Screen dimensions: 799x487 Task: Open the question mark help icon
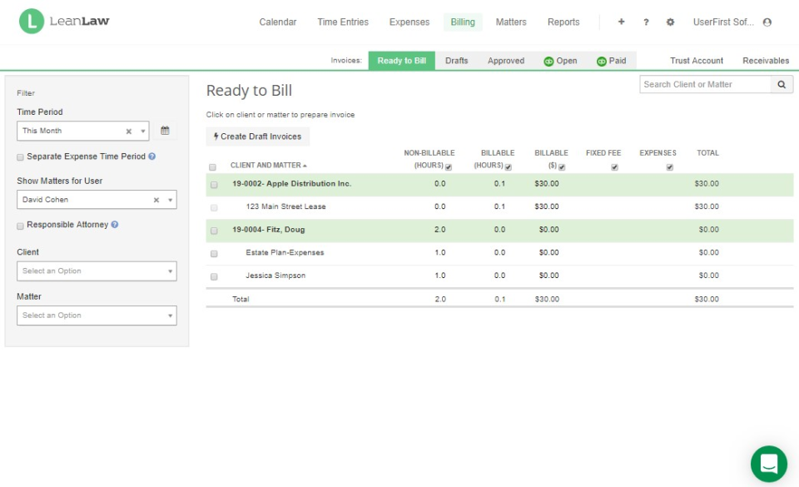(646, 22)
